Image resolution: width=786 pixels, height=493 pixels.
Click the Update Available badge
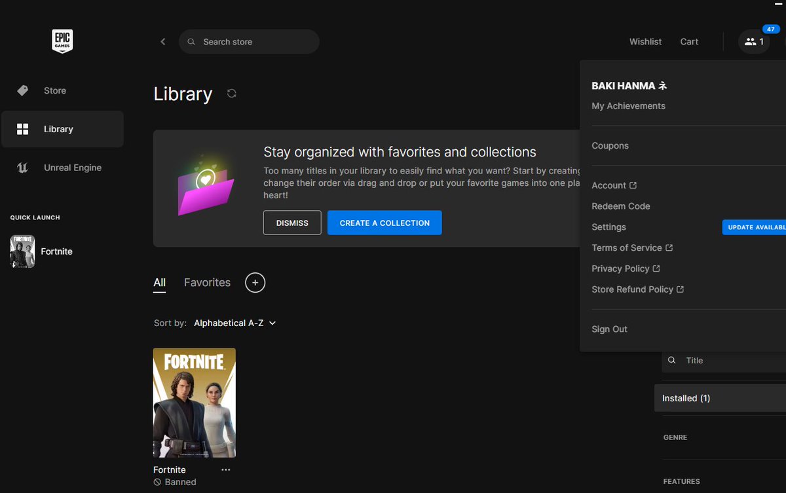(x=754, y=227)
